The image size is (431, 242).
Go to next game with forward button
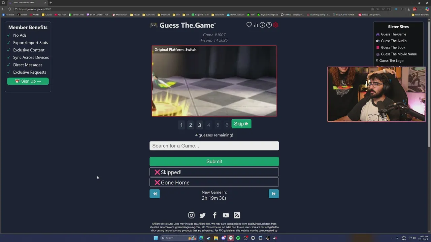[x=274, y=194]
